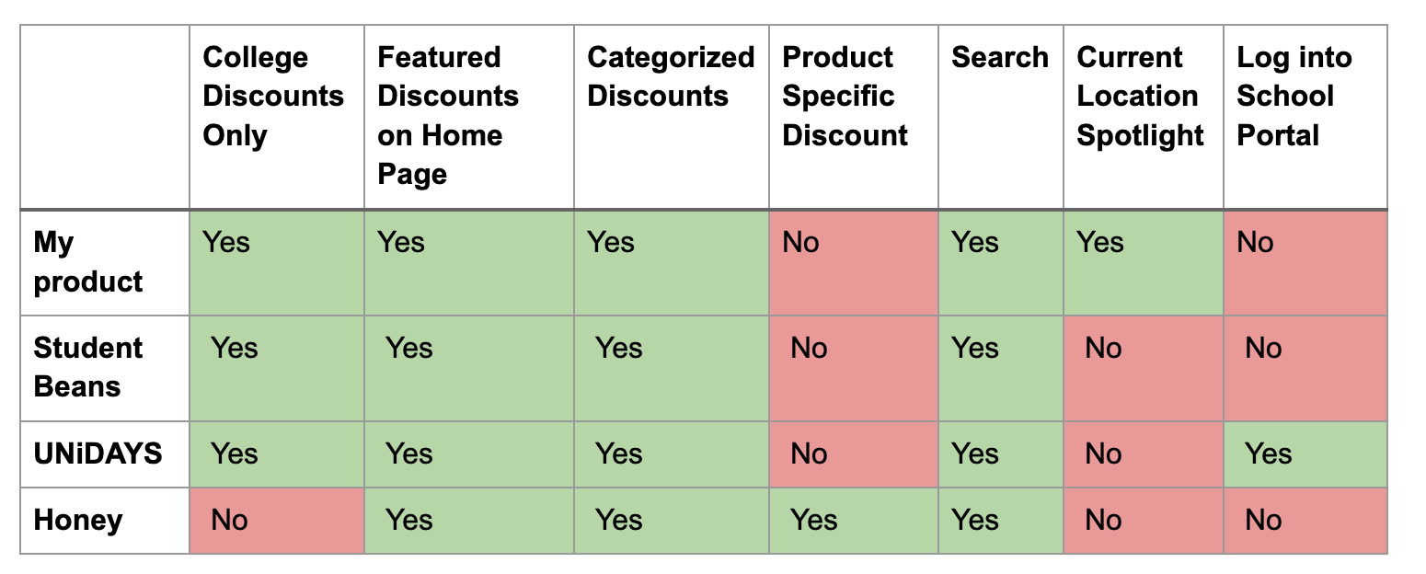
Task: Click Honey's red College Discounts Only cell
Action: pyautogui.click(x=277, y=521)
